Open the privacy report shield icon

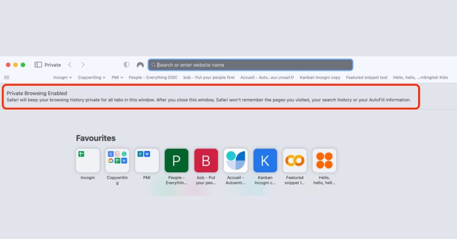click(x=126, y=65)
